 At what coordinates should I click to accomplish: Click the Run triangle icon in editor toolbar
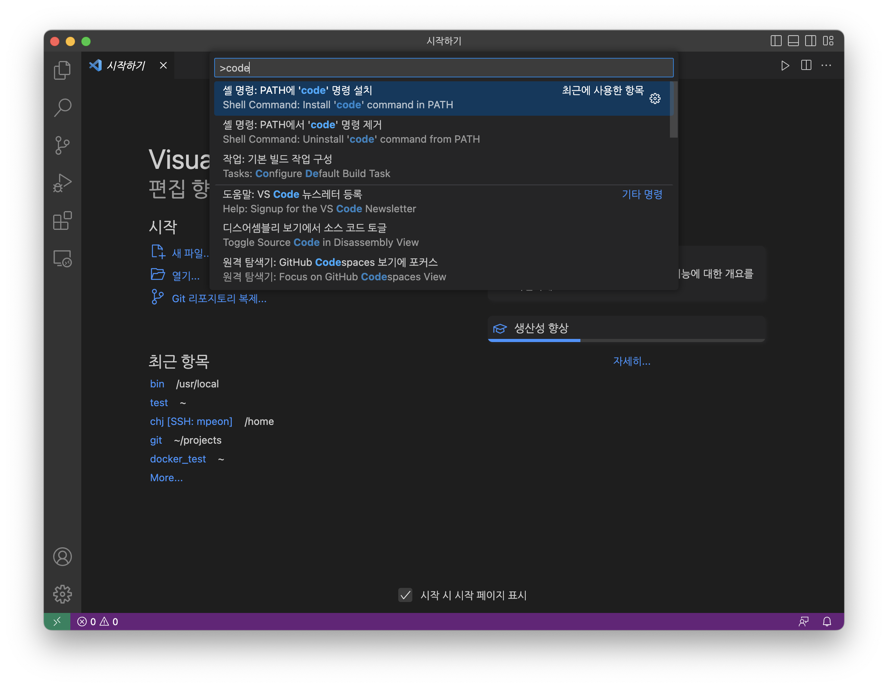[x=785, y=65]
